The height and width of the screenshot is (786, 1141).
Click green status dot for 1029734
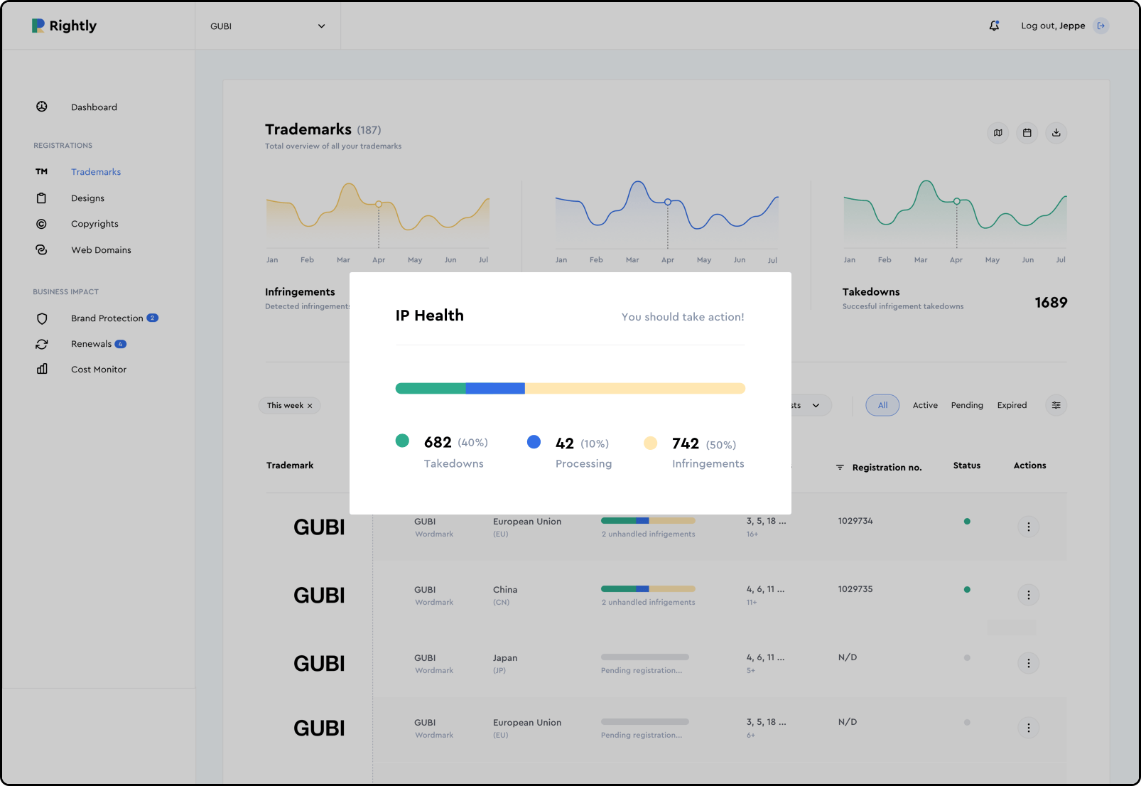pyautogui.click(x=967, y=521)
